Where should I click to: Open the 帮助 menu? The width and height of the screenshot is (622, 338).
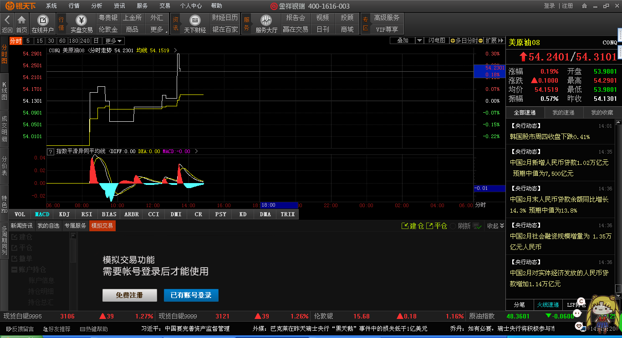click(217, 6)
